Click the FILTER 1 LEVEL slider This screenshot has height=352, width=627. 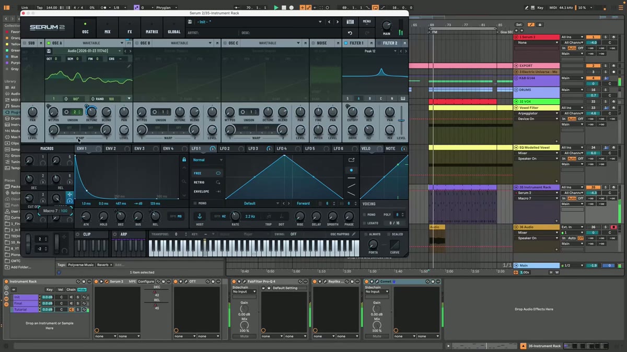pos(401,121)
